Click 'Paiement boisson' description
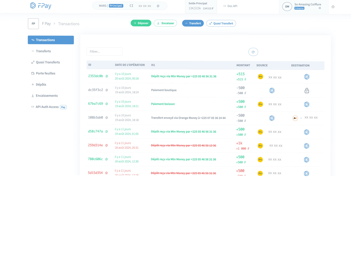 click(163, 104)
